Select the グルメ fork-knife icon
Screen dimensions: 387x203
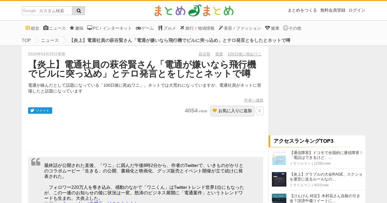[160, 28]
